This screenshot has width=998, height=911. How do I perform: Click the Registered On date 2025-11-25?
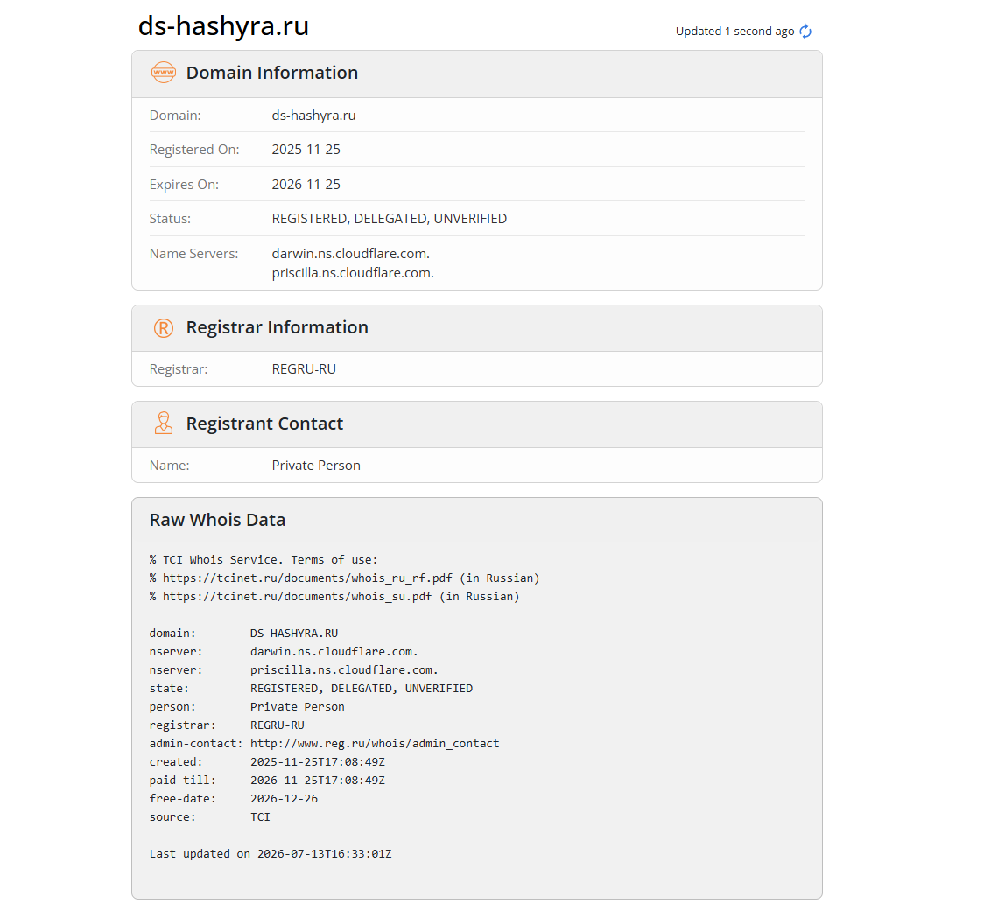coord(306,150)
